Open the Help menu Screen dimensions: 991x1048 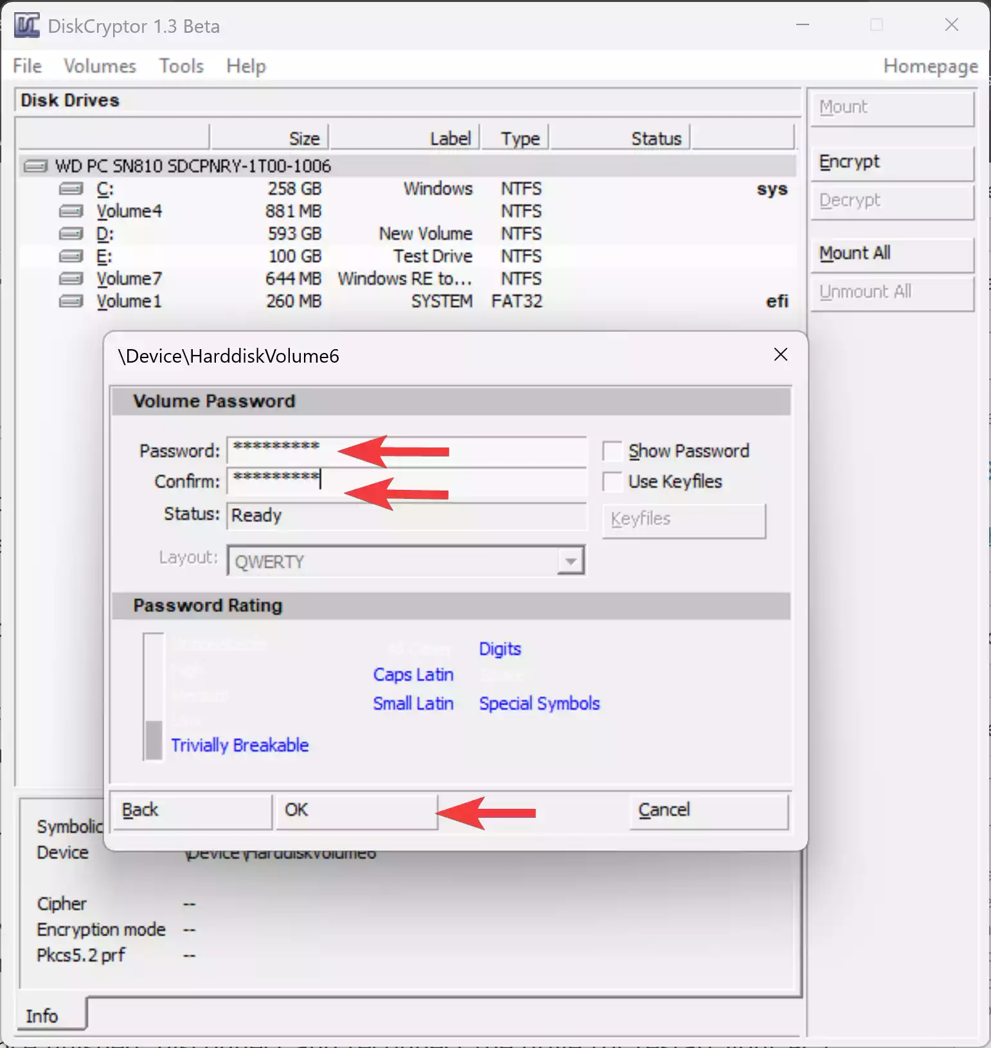(246, 66)
